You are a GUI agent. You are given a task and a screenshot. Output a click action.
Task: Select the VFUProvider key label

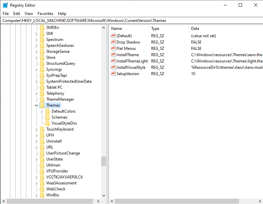[x=57, y=171]
